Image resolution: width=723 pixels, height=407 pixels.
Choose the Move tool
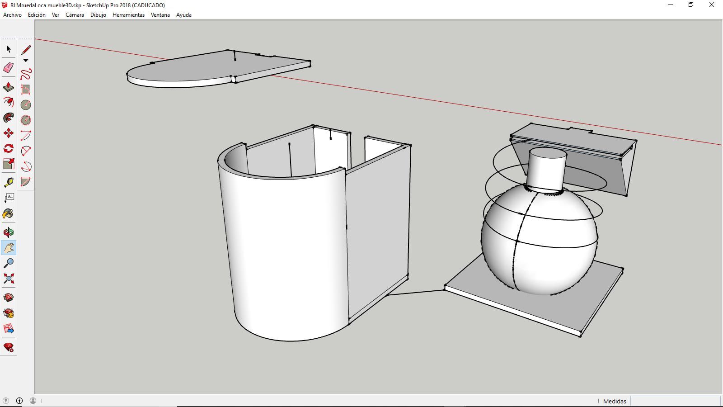[9, 133]
